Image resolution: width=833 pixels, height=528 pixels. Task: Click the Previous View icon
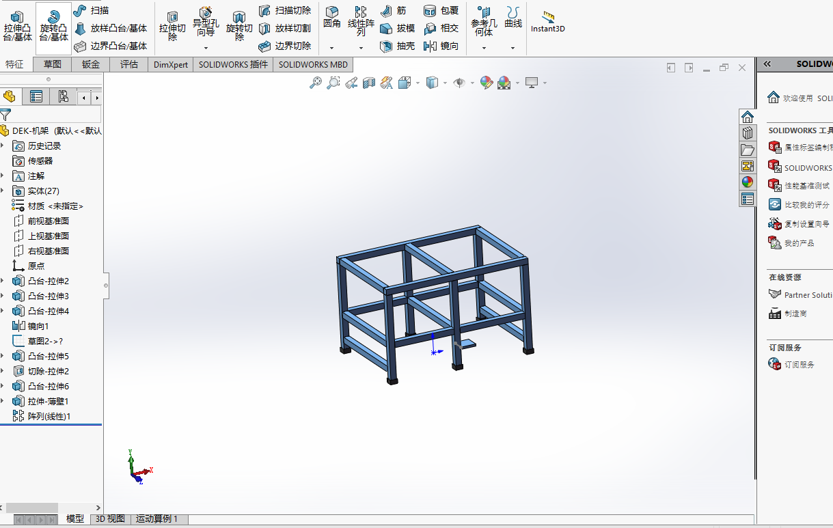351,83
